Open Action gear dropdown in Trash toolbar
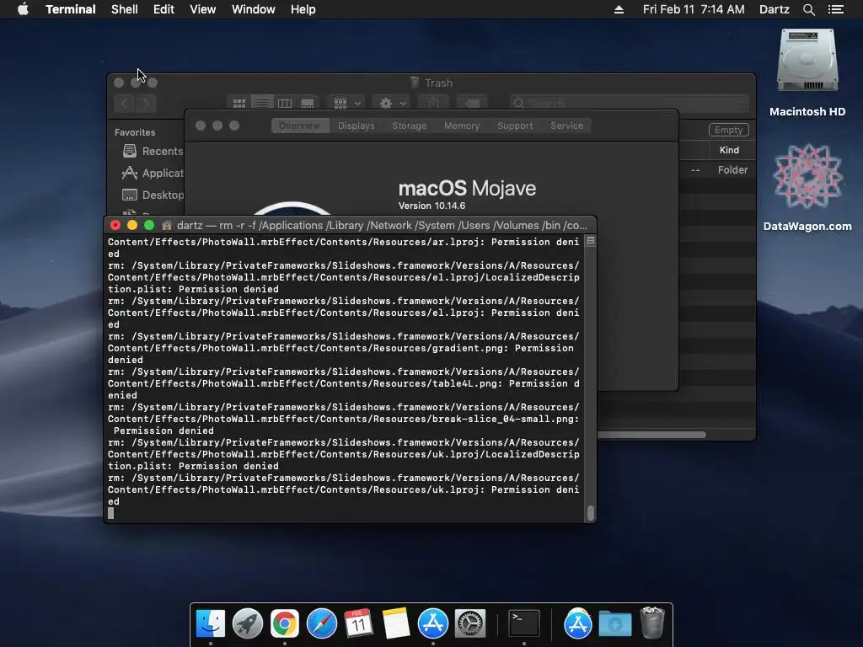 [393, 103]
